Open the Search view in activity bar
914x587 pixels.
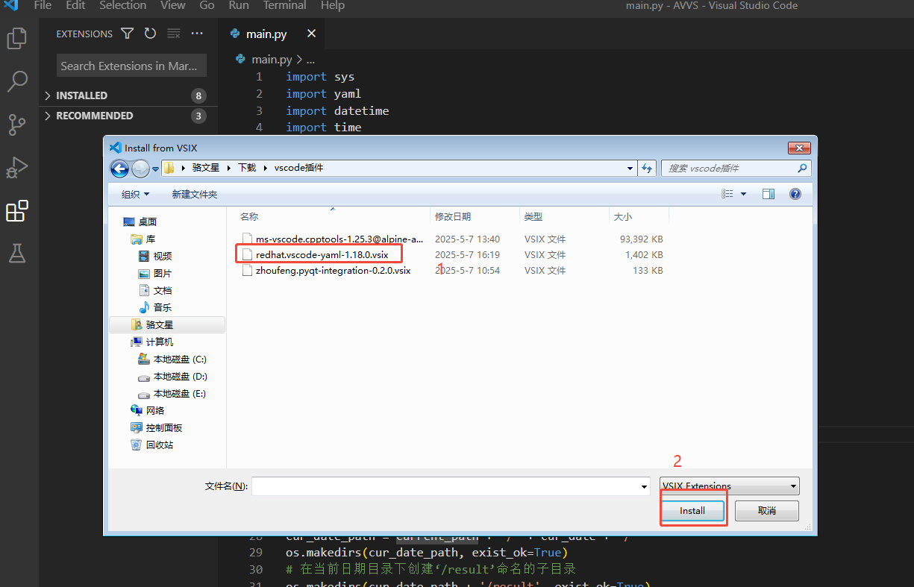[x=16, y=81]
